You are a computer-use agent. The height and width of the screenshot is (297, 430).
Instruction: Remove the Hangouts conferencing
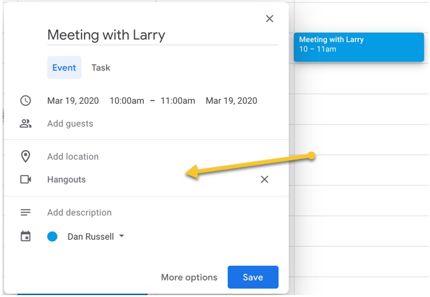(265, 180)
